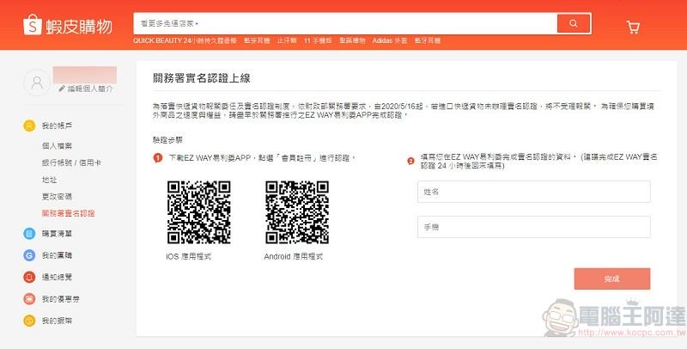
Task: Click the 姓名 name input field
Action: [533, 192]
